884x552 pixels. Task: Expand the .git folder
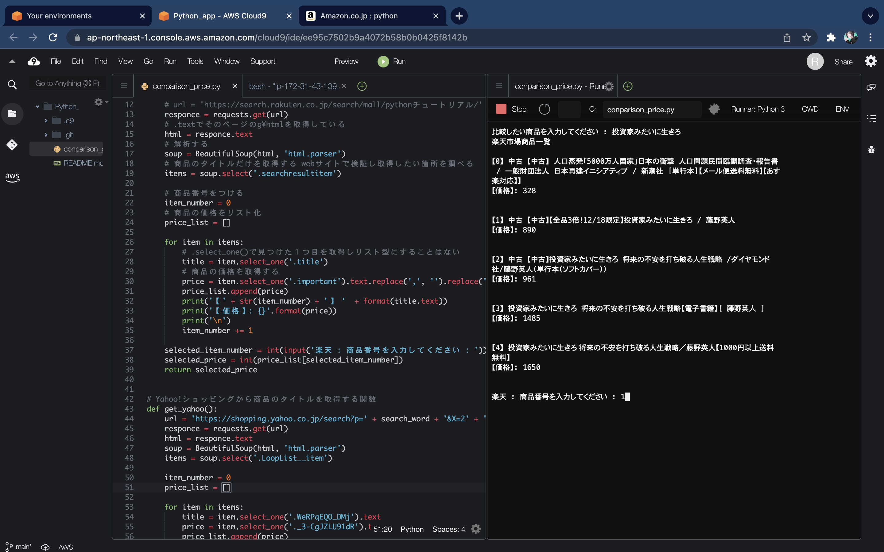(46, 134)
